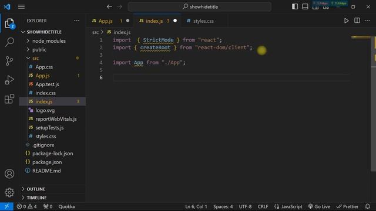Open App.js in the explorer tree
The width and height of the screenshot is (376, 211).
[52, 76]
